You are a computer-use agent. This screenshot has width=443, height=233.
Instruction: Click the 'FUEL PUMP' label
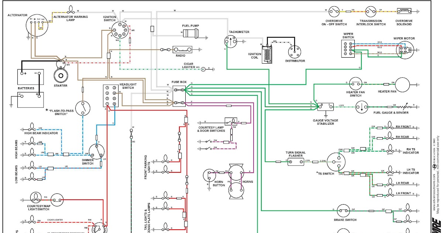191,26
